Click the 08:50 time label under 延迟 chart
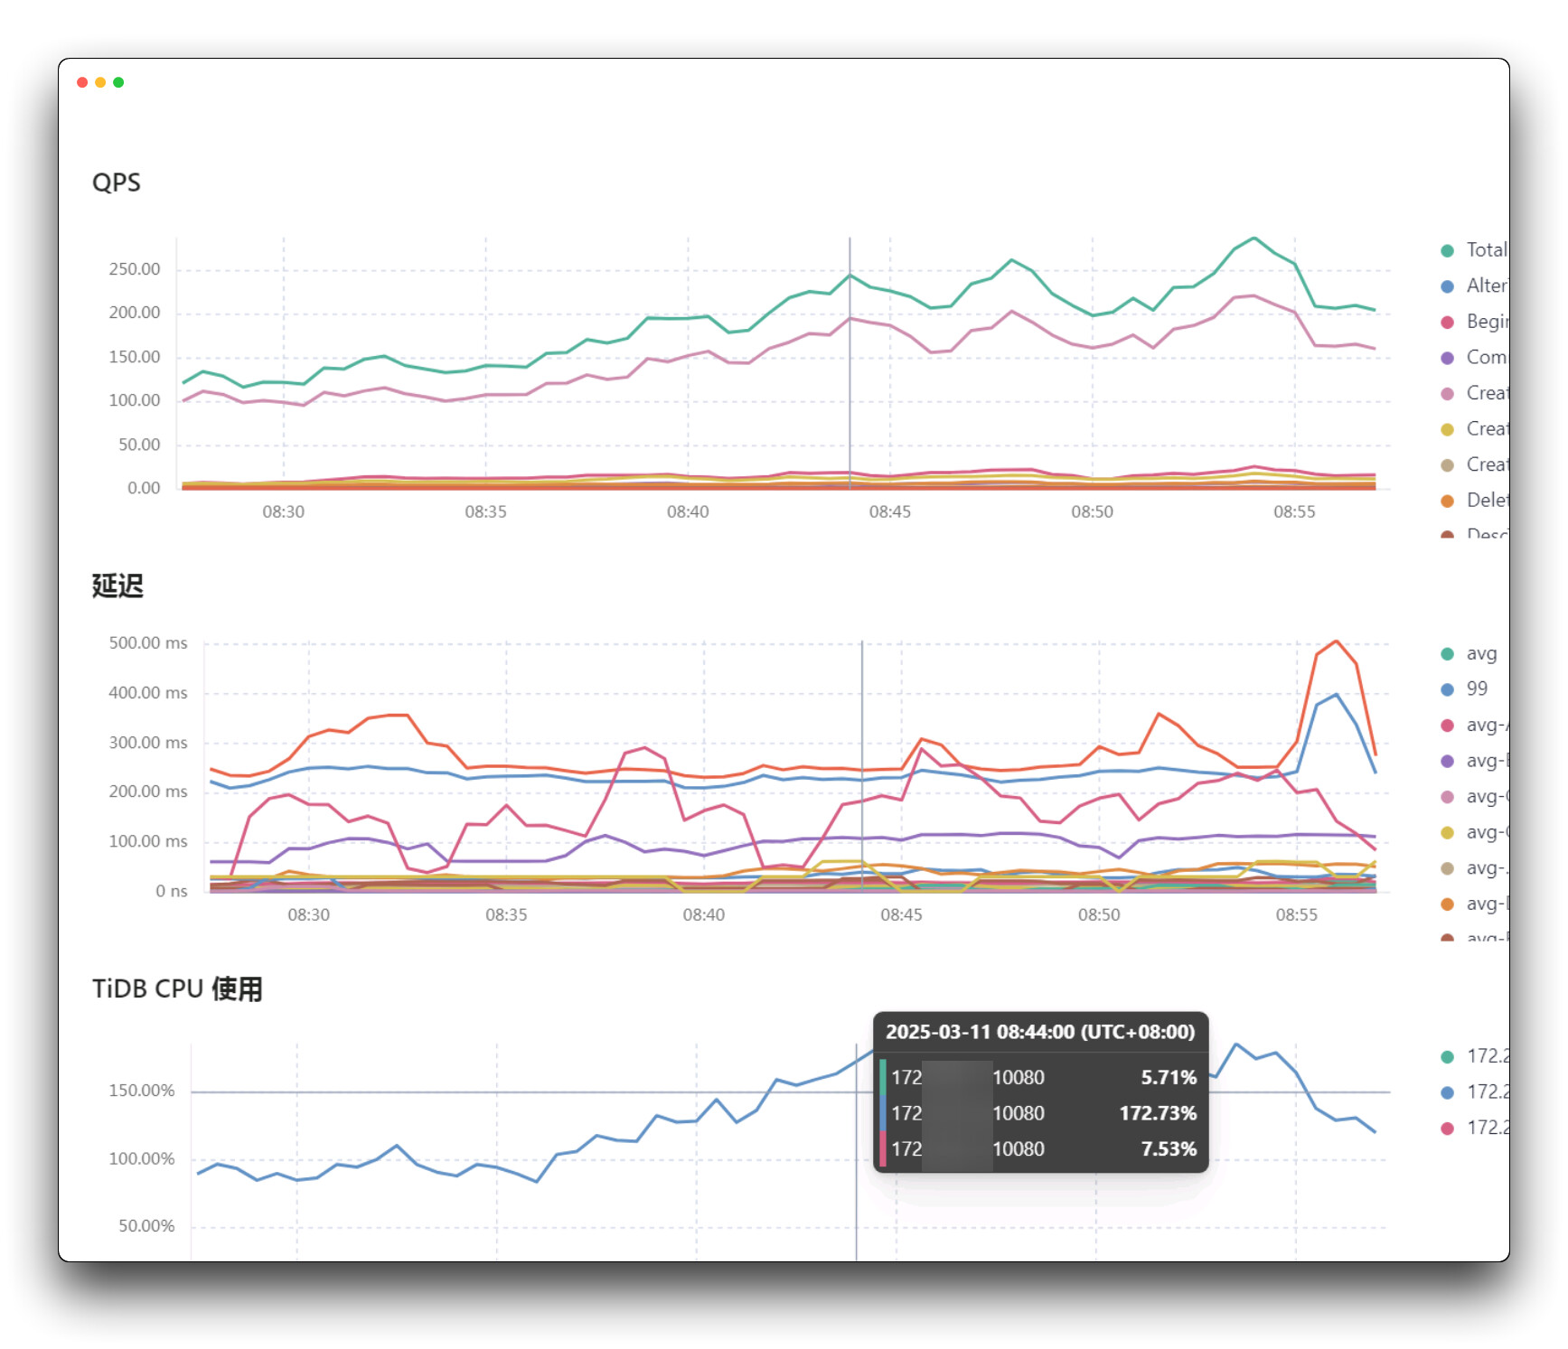 (x=1099, y=914)
